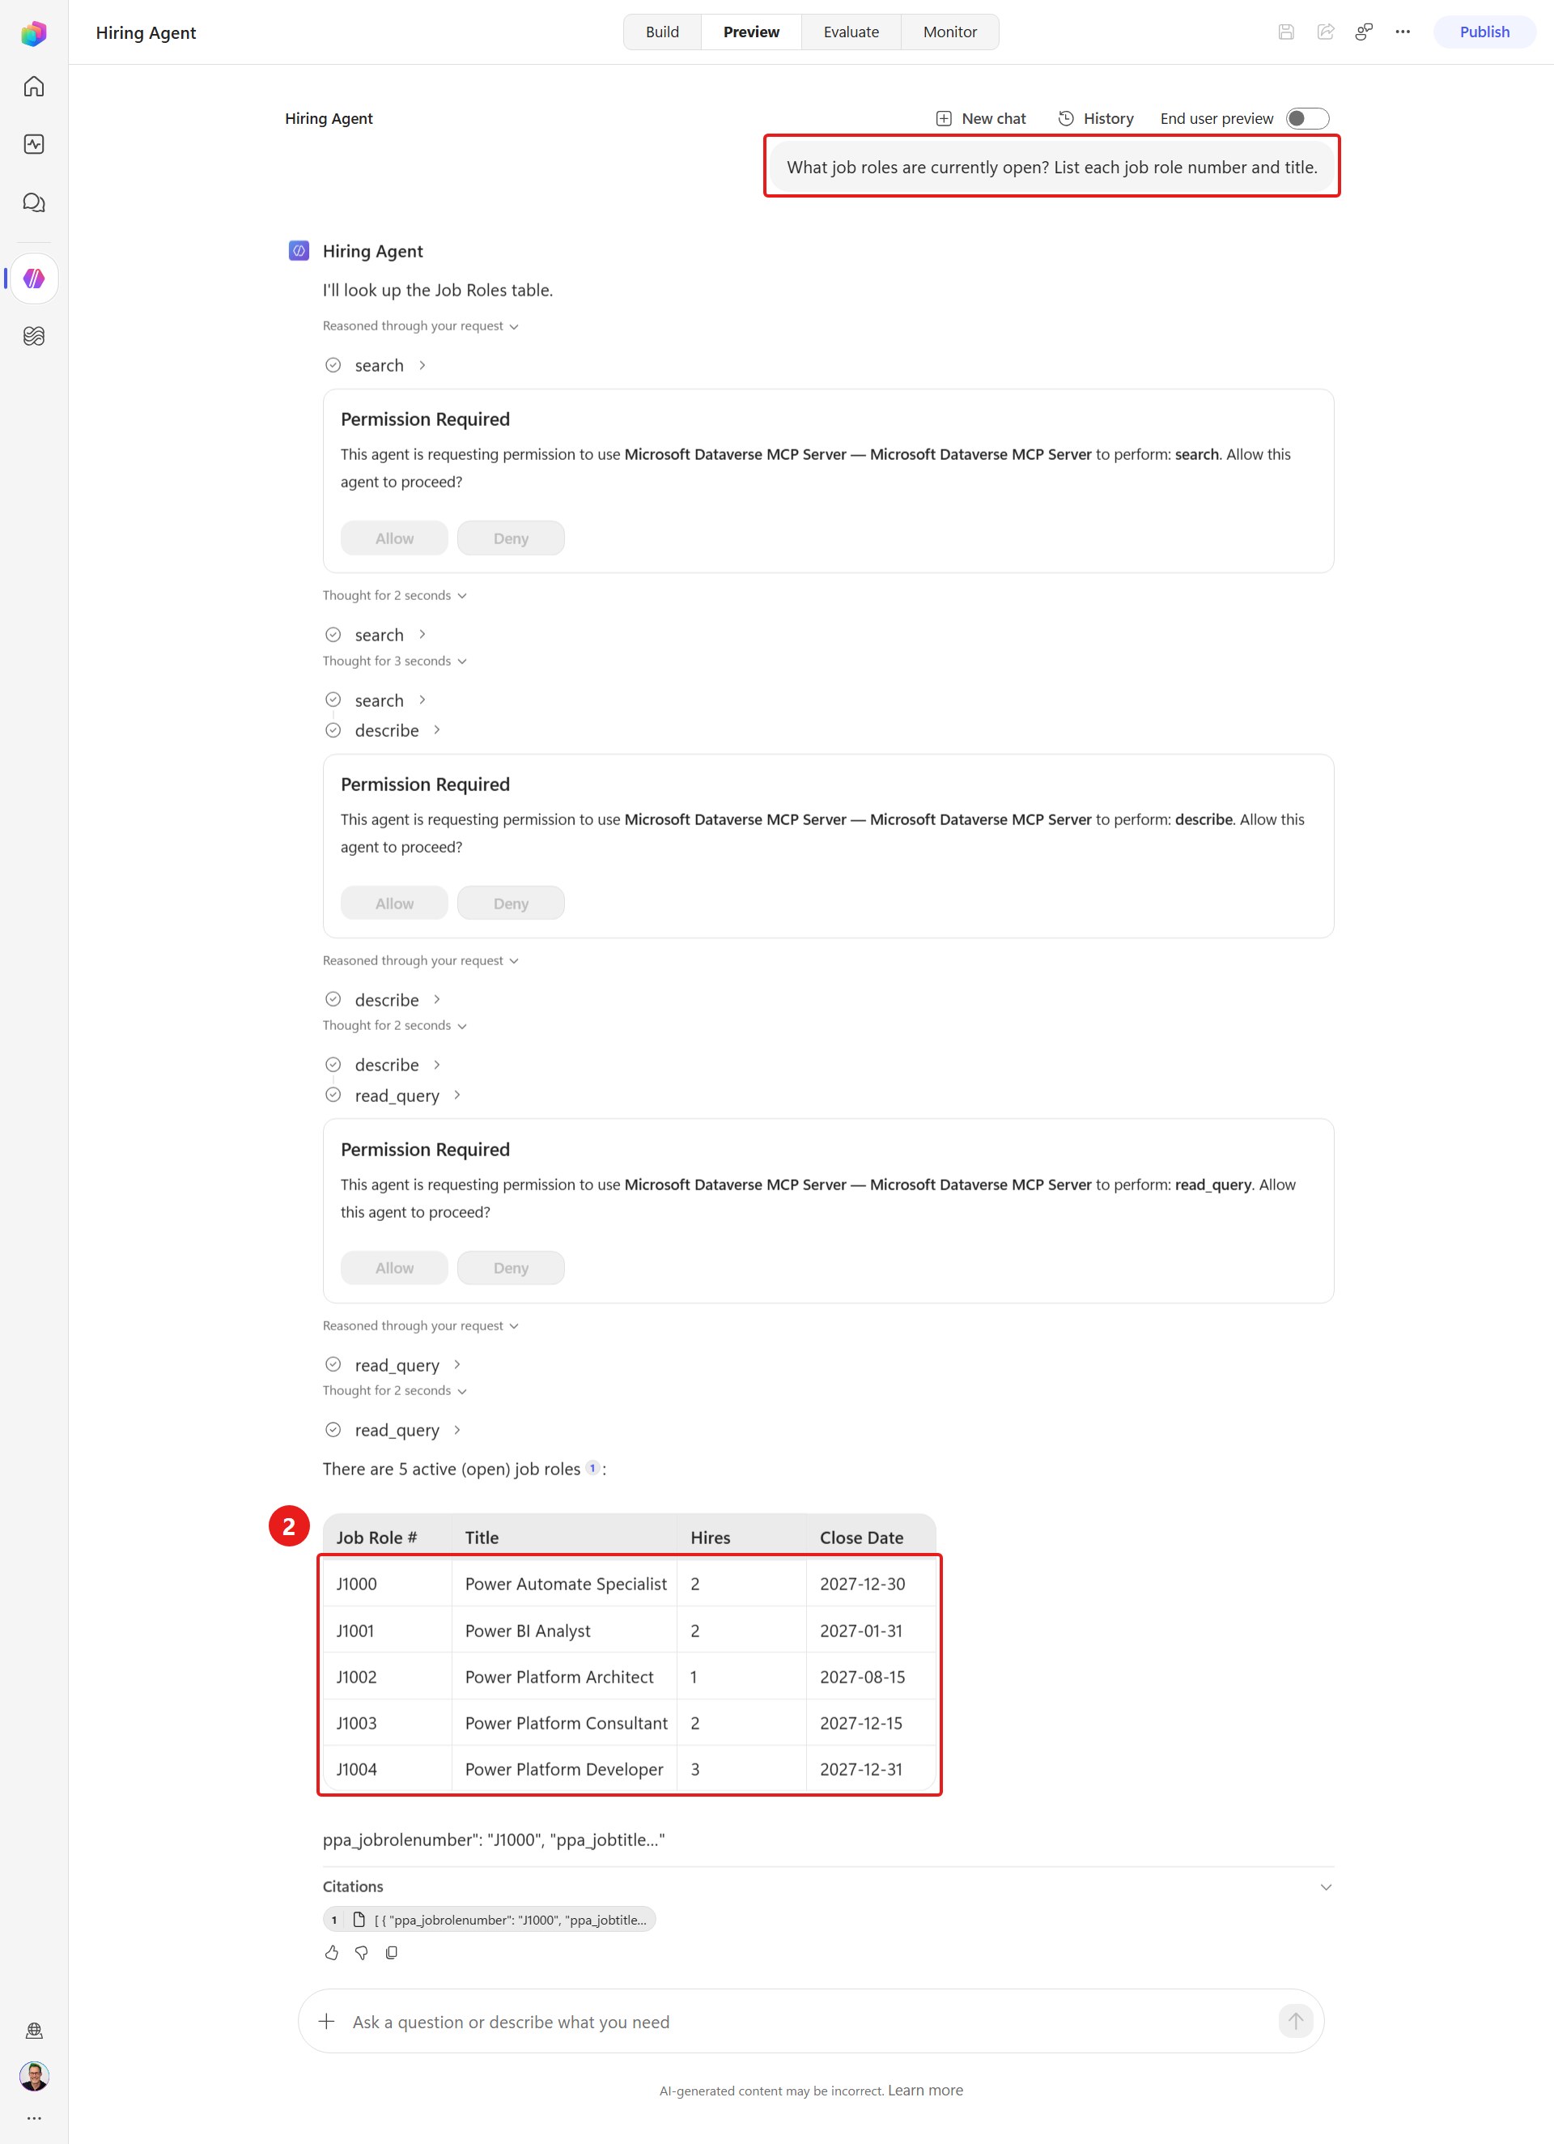Start a New chat
This screenshot has width=1554, height=2144.
(x=980, y=118)
